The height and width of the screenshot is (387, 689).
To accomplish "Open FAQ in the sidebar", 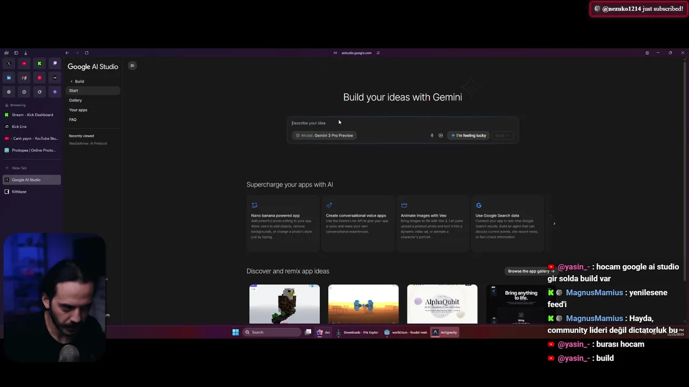I will tap(73, 119).
